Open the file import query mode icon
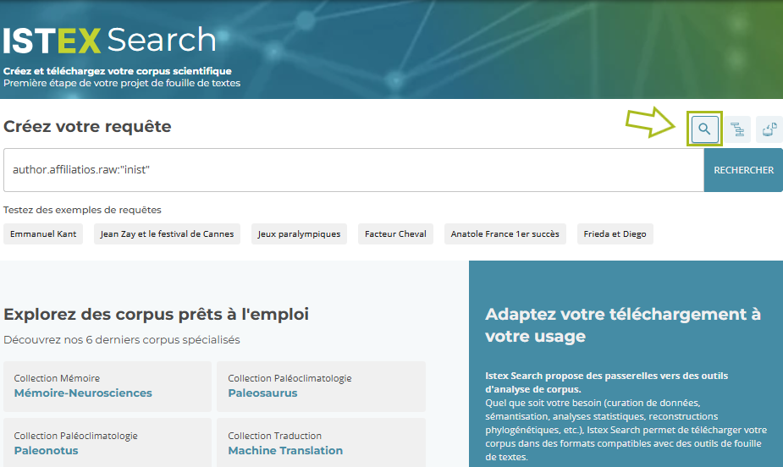This screenshot has height=467, width=783. [x=769, y=129]
